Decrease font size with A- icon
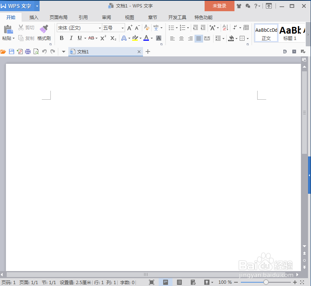 coord(137,28)
